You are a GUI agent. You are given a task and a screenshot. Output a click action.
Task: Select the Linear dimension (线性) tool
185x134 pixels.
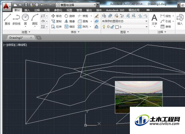166,16
